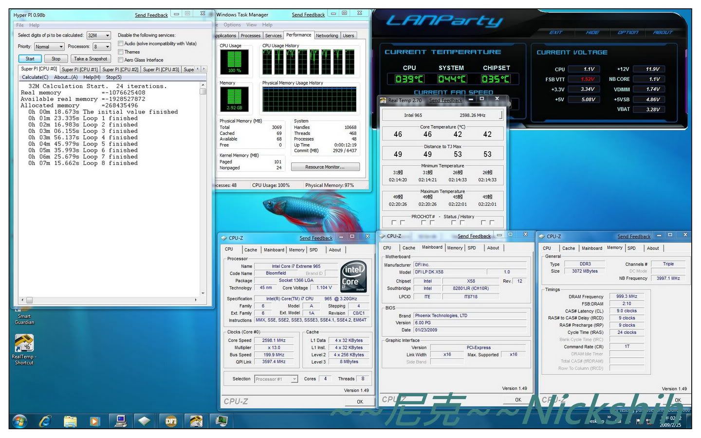The height and width of the screenshot is (438, 701).
Task: Switch to Super PI [CPU #1] tab
Action: (79, 70)
